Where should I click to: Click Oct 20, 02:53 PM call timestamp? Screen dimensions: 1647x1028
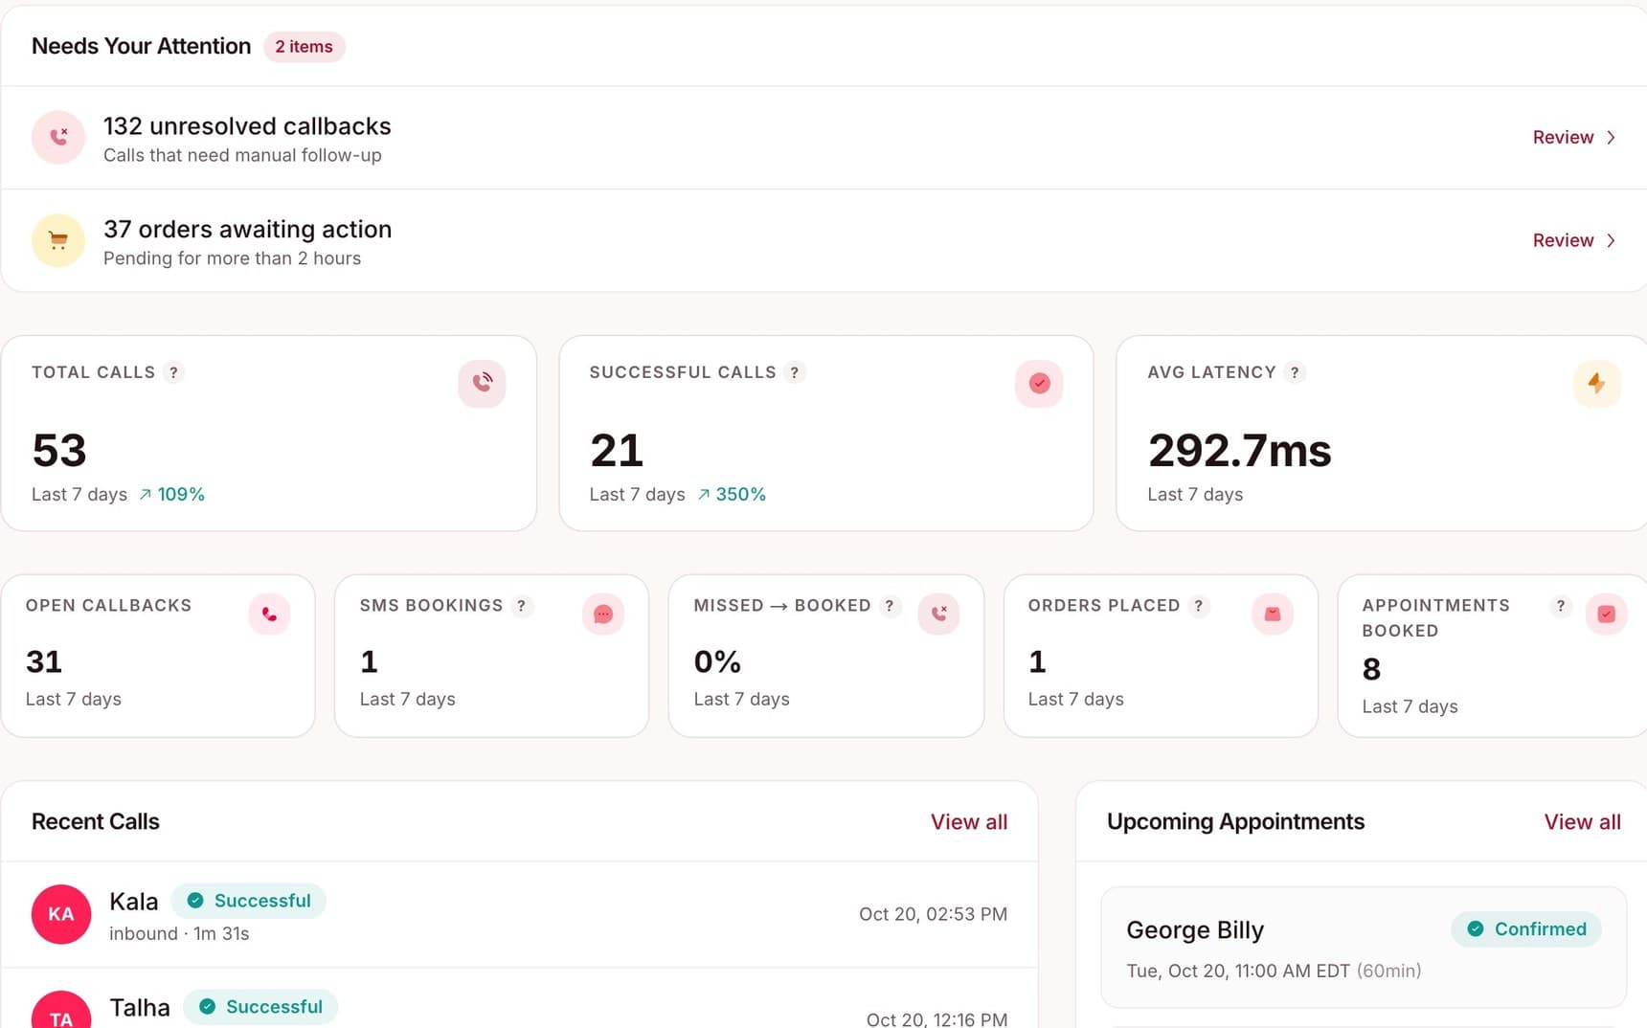pyautogui.click(x=933, y=914)
